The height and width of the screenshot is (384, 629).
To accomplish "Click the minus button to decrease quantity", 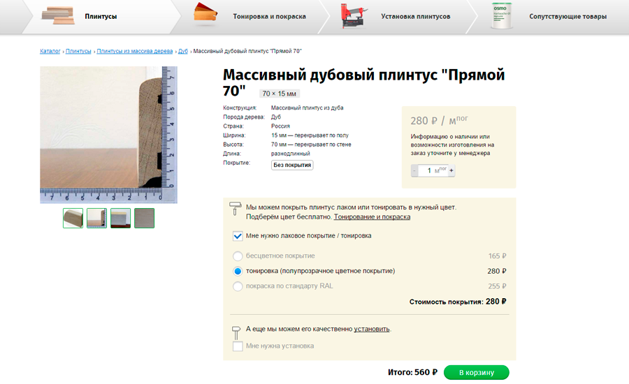I will pos(414,170).
